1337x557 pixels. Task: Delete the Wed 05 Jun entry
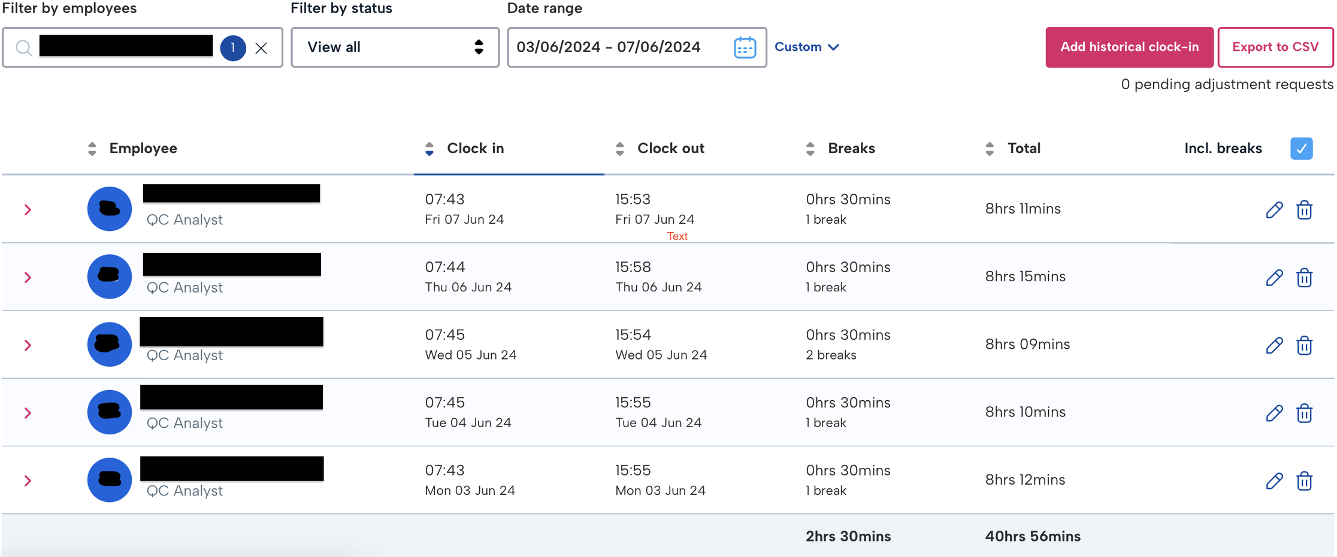pyautogui.click(x=1304, y=345)
